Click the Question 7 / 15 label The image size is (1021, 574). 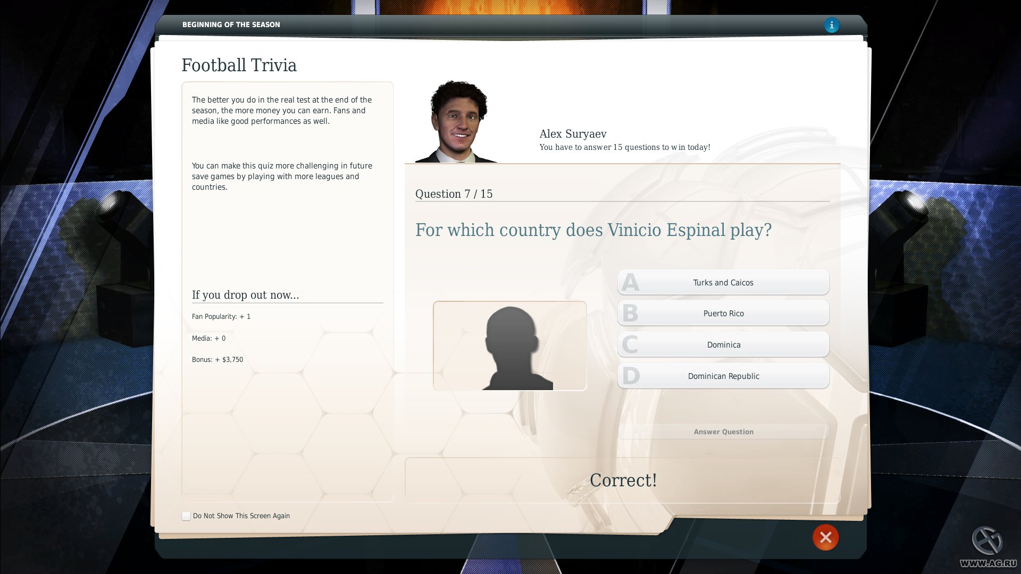[454, 194]
